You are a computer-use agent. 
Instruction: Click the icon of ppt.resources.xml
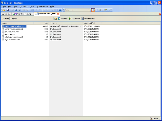(x=3, y=32)
